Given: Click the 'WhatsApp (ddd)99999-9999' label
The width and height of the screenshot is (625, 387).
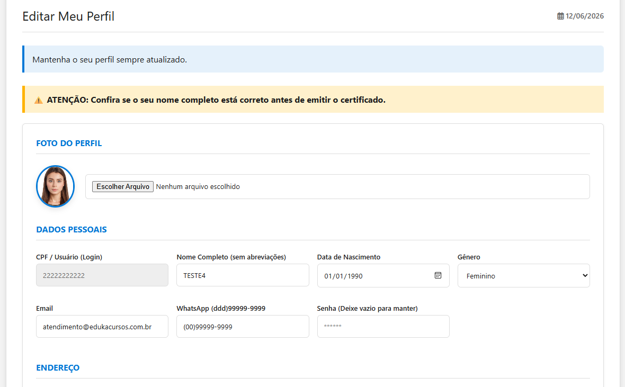Looking at the screenshot, I should click(221, 309).
